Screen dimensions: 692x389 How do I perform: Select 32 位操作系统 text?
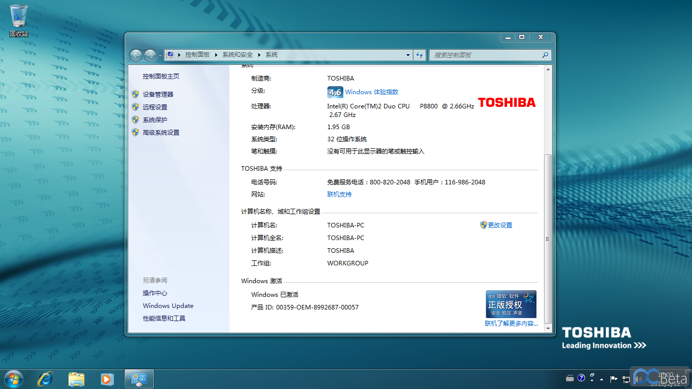(347, 139)
